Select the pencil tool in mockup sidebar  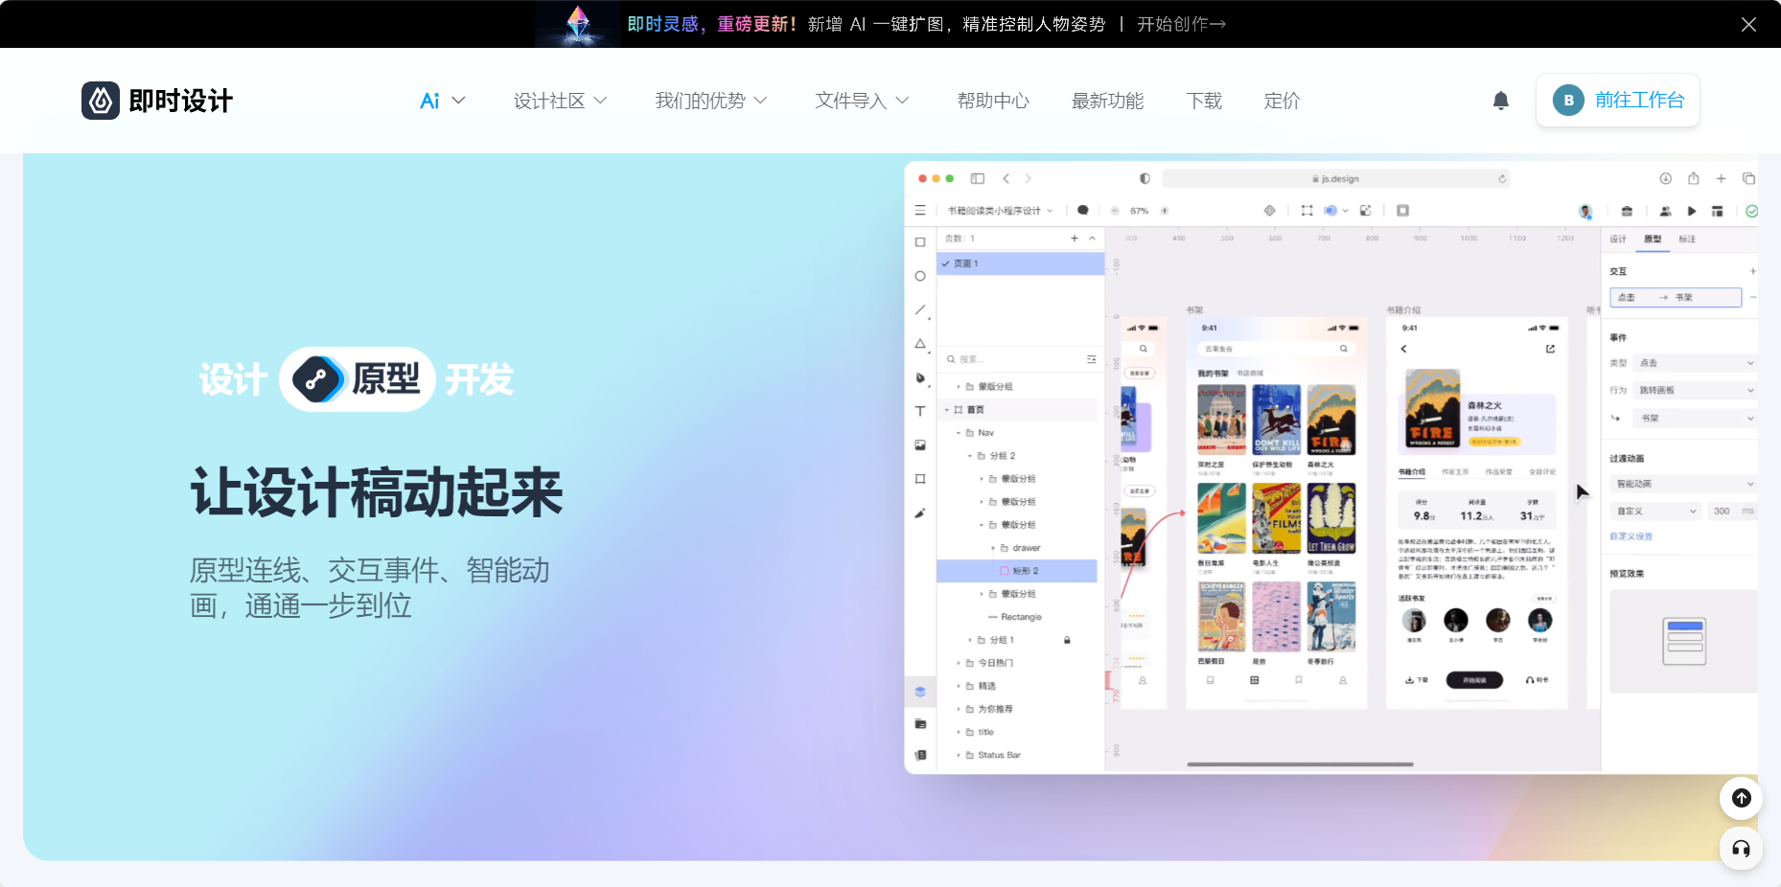point(920,512)
